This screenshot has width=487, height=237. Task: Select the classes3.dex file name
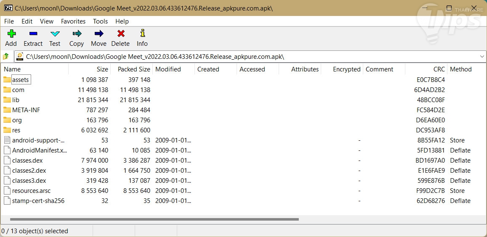29,181
